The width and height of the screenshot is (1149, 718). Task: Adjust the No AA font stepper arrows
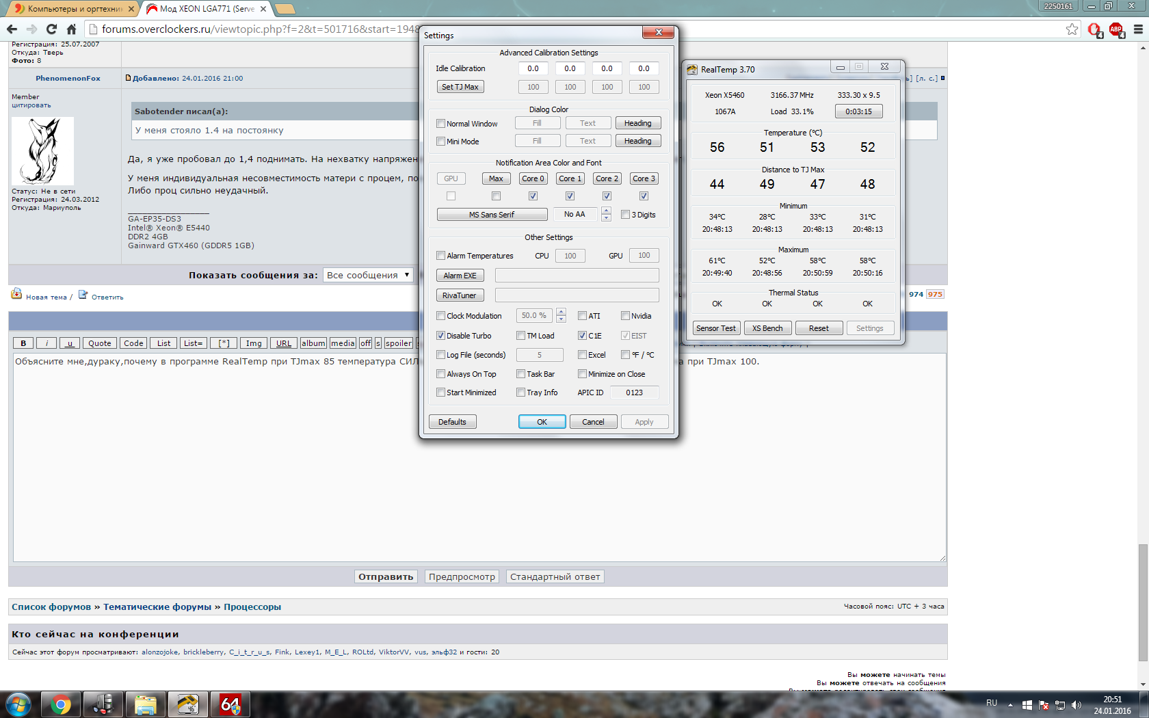606,215
